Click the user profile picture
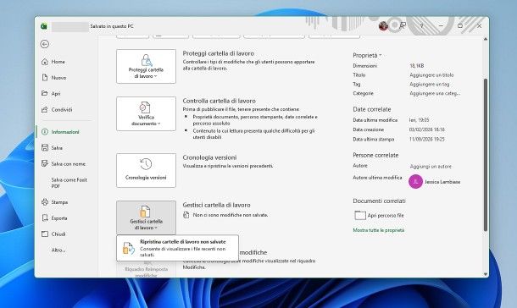 (x=383, y=25)
